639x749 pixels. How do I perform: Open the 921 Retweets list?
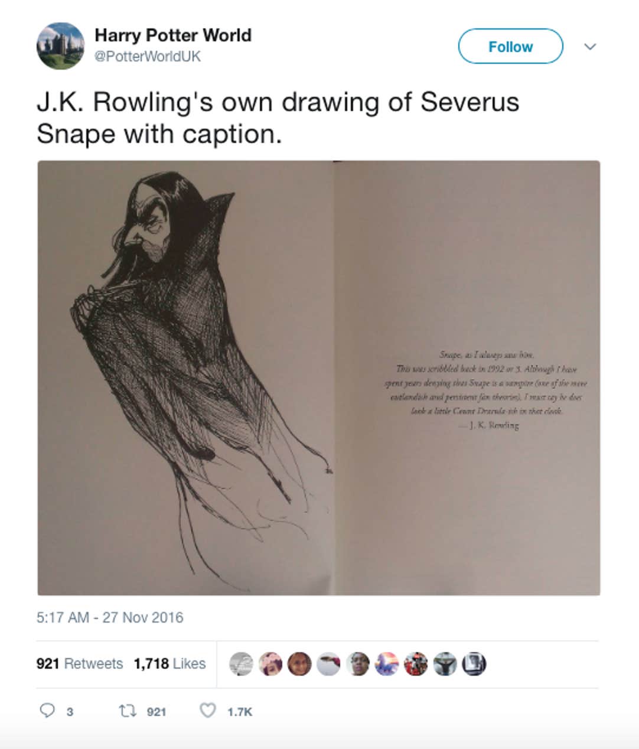80,663
